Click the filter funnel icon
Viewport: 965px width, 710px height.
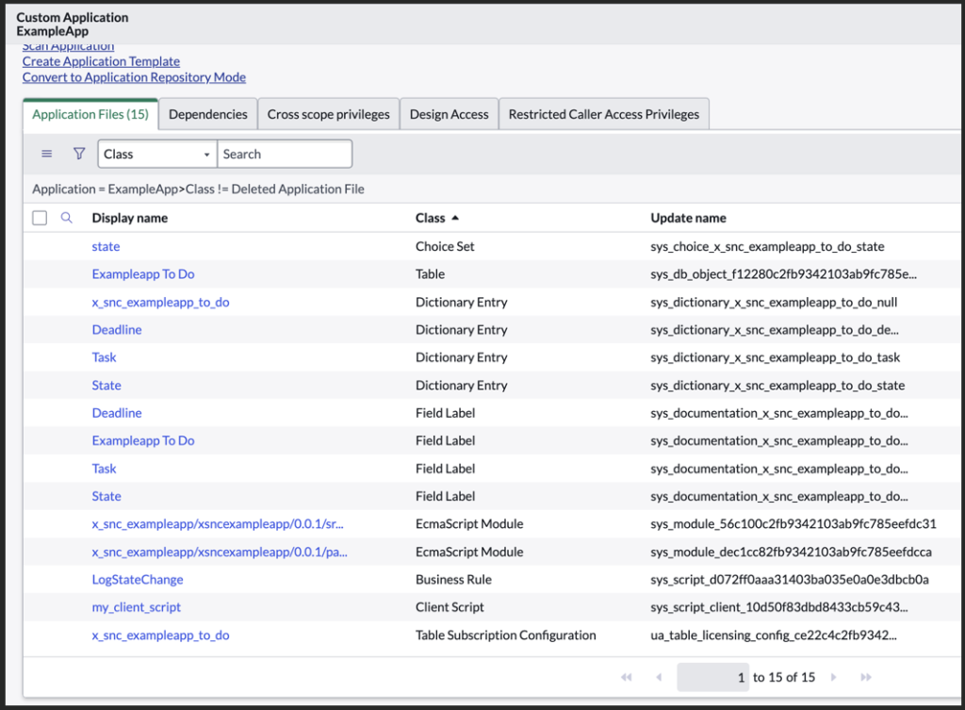click(79, 154)
